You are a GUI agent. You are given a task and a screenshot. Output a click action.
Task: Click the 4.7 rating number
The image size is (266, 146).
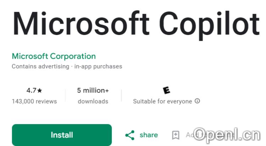coord(31,90)
